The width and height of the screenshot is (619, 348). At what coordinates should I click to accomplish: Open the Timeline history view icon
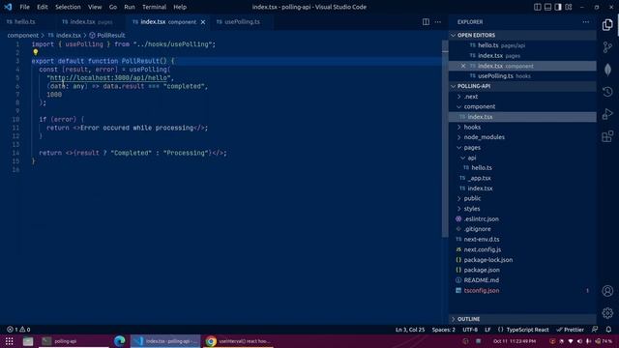607,92
